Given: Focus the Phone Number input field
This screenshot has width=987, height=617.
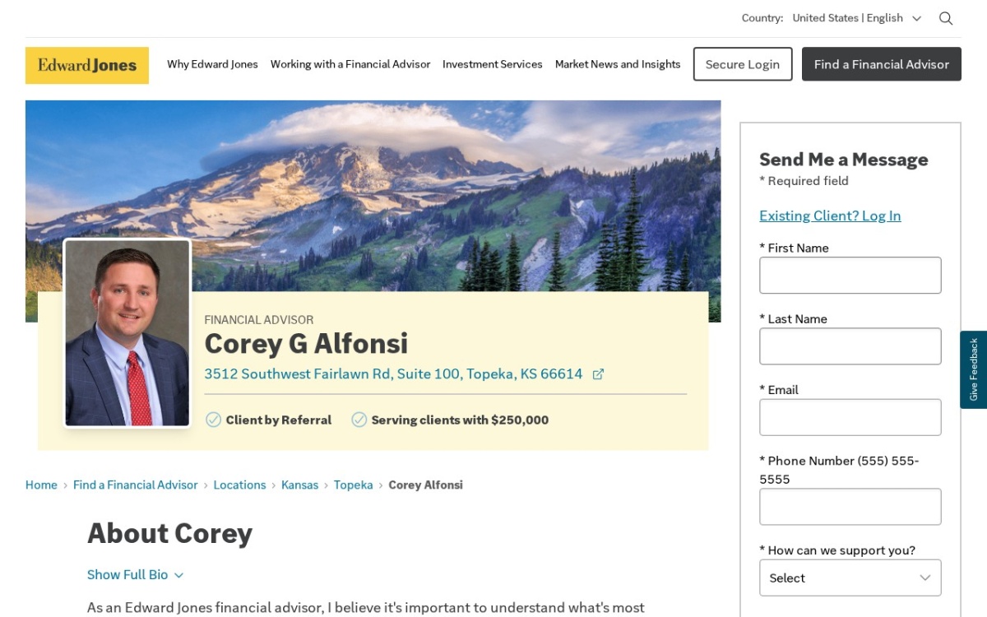Looking at the screenshot, I should [850, 507].
